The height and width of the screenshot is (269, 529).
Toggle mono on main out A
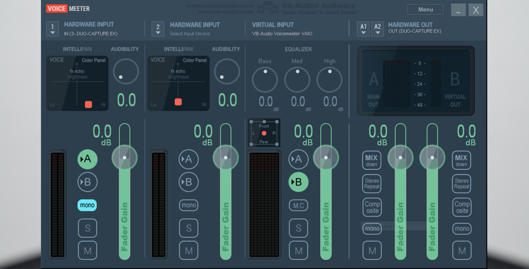point(372,229)
